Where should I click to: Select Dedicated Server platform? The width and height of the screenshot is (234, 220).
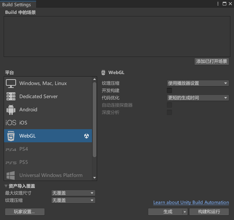click(48, 96)
